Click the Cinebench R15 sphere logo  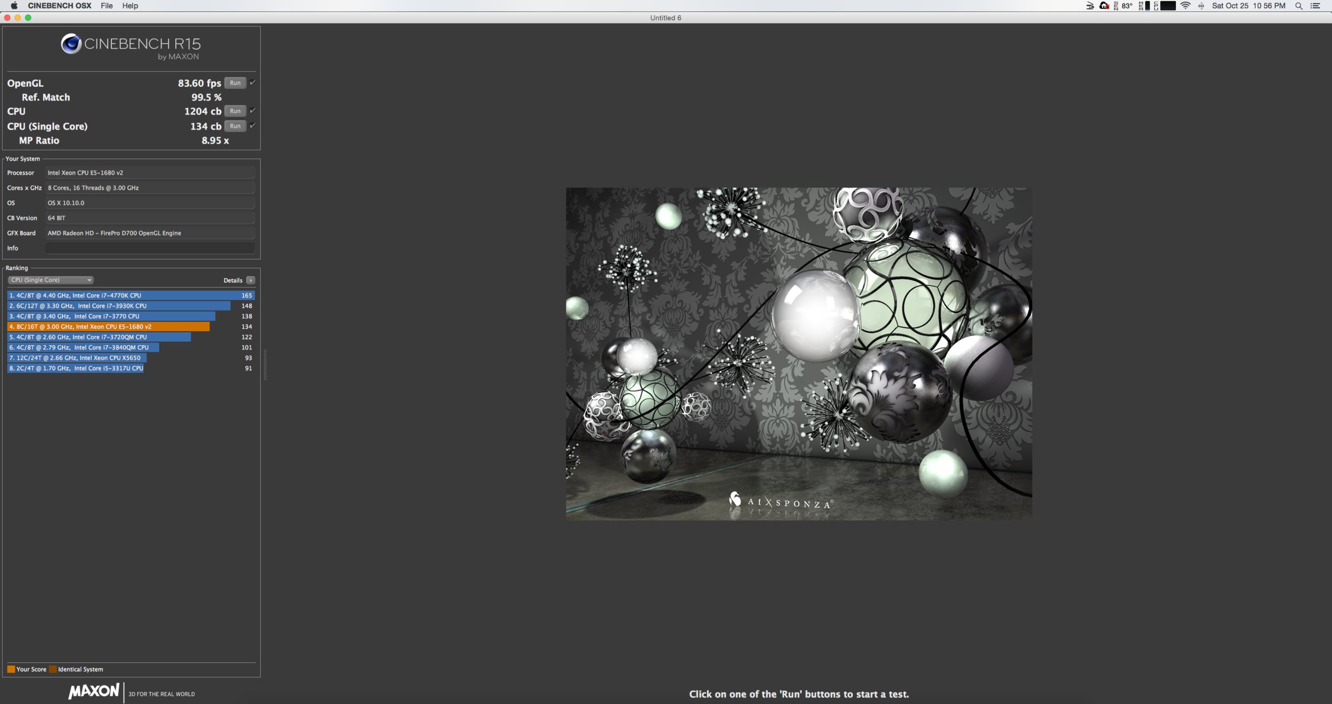pos(71,44)
